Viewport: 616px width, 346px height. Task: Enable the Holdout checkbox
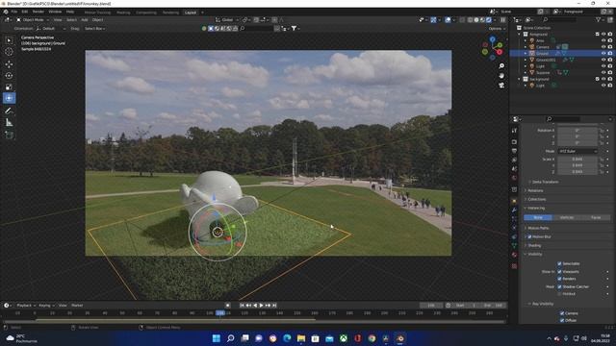coord(559,294)
